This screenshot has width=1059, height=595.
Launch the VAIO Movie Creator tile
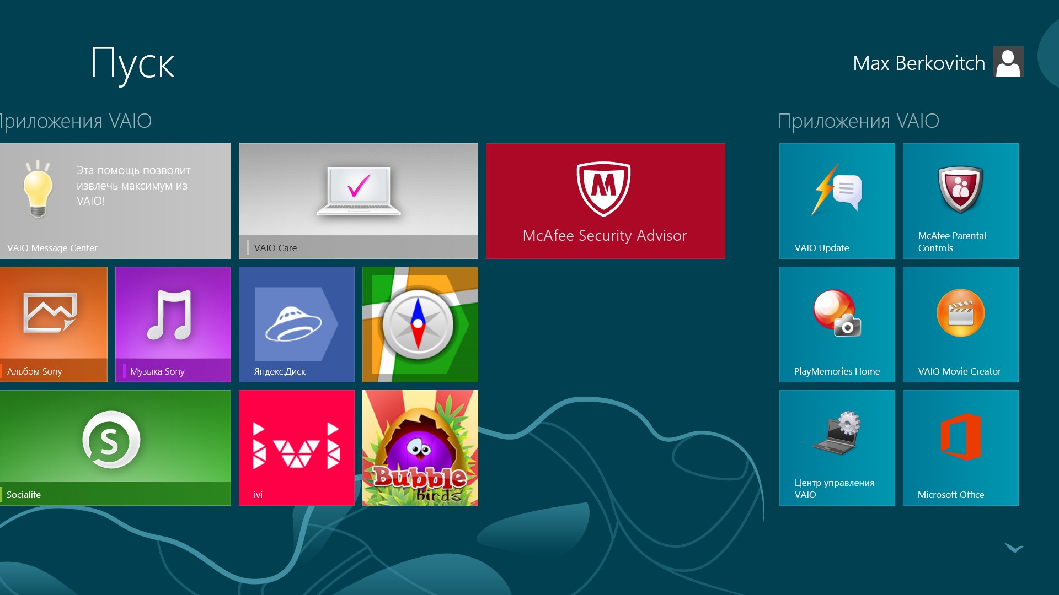click(960, 324)
